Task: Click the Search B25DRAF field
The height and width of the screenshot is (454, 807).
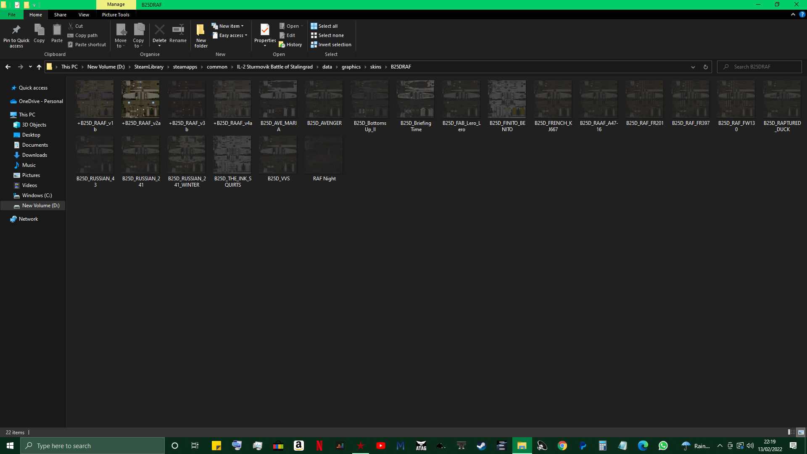Action: (759, 67)
